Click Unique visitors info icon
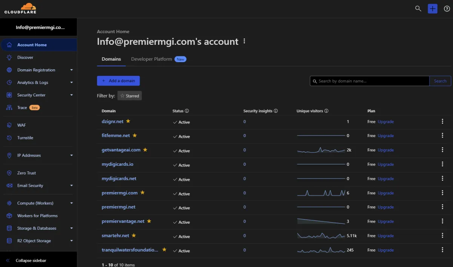The height and width of the screenshot is (267, 453). pos(326,111)
